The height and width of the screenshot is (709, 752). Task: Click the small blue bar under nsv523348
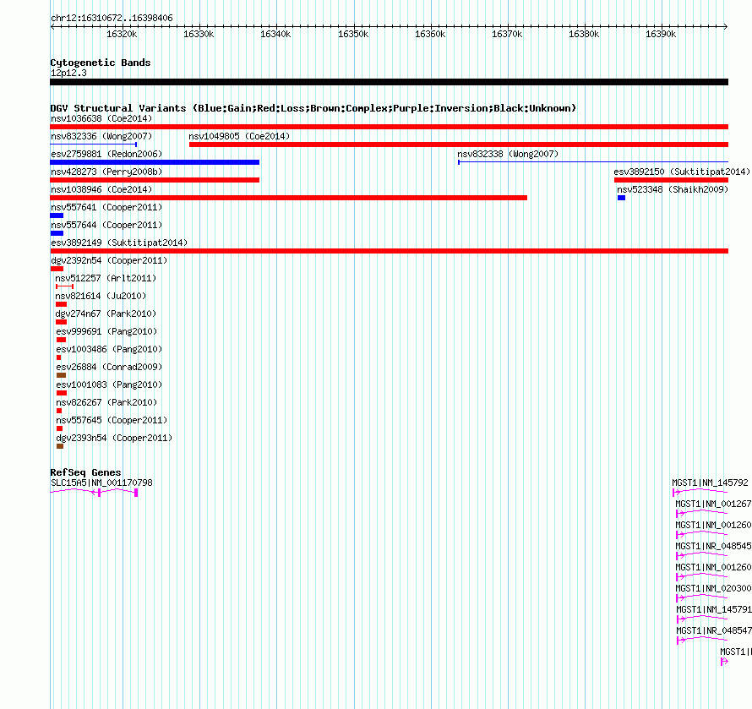[622, 198]
